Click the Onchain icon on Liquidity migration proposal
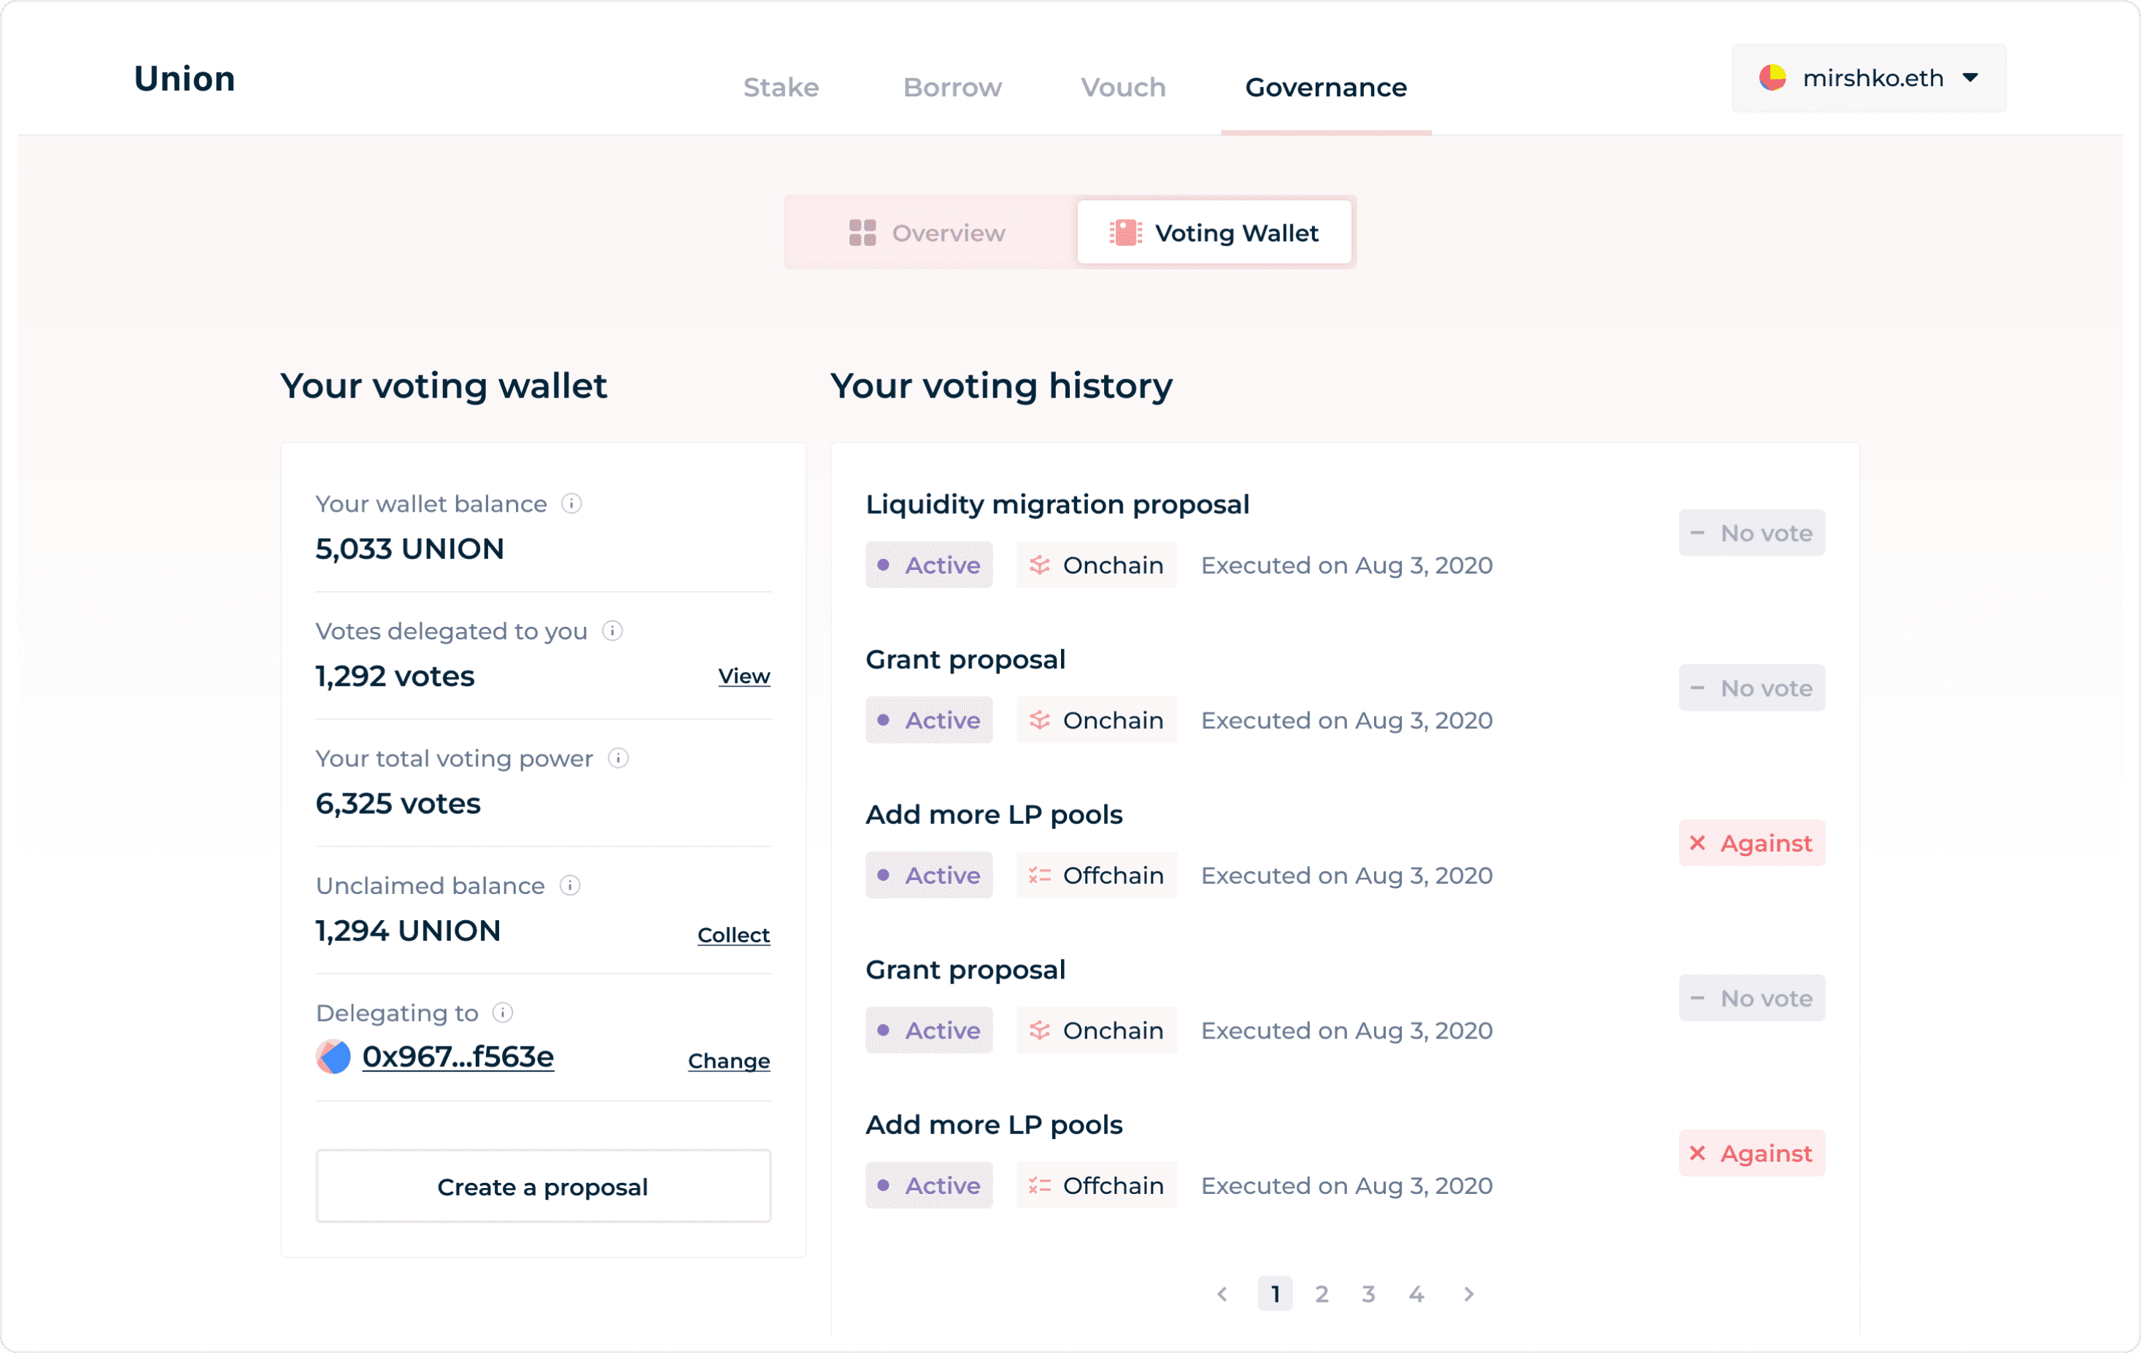 tap(1039, 566)
